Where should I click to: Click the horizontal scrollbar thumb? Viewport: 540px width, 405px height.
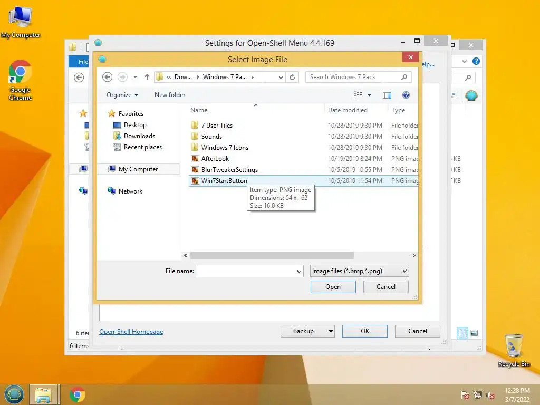pos(272,256)
